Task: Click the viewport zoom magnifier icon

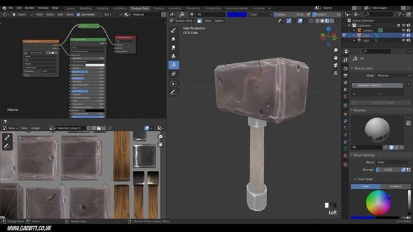Action: pyautogui.click(x=336, y=50)
